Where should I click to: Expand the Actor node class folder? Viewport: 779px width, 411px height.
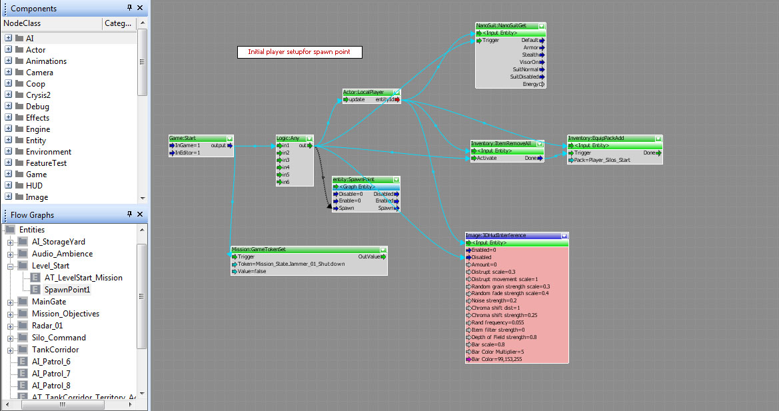pos(9,50)
